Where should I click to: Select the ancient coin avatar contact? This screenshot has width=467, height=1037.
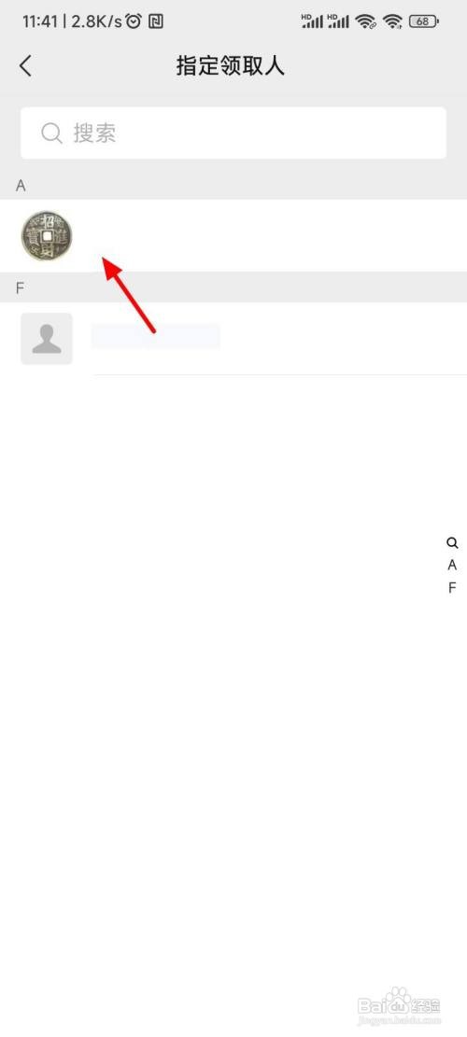(47, 236)
